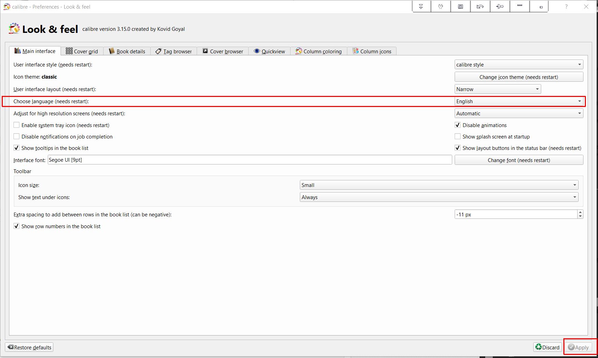
Task: Switch to the Cover grid tab
Action: [82, 51]
